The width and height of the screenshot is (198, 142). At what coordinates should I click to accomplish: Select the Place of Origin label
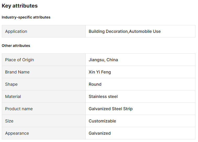(20, 60)
